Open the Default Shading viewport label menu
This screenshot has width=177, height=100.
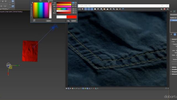click(18, 12)
